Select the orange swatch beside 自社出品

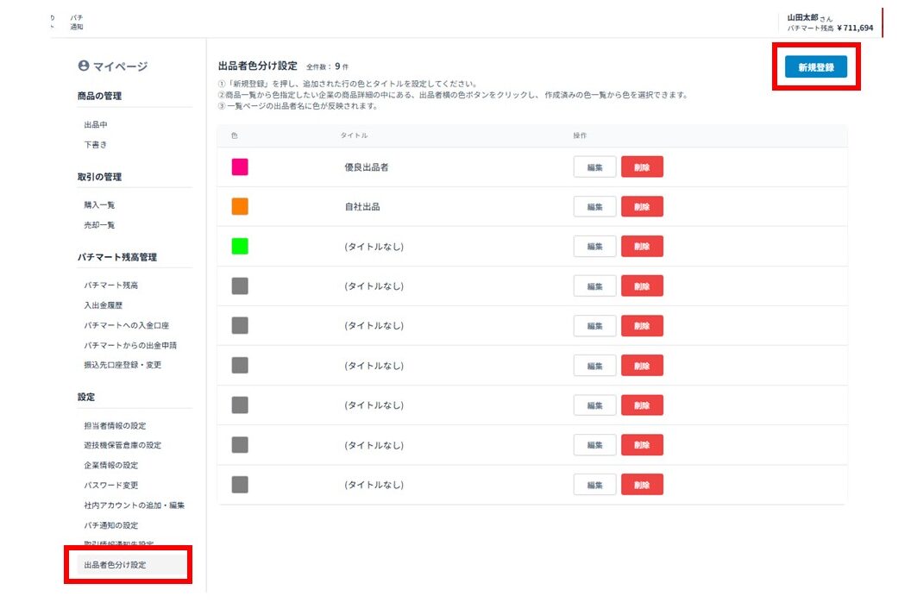[240, 207]
